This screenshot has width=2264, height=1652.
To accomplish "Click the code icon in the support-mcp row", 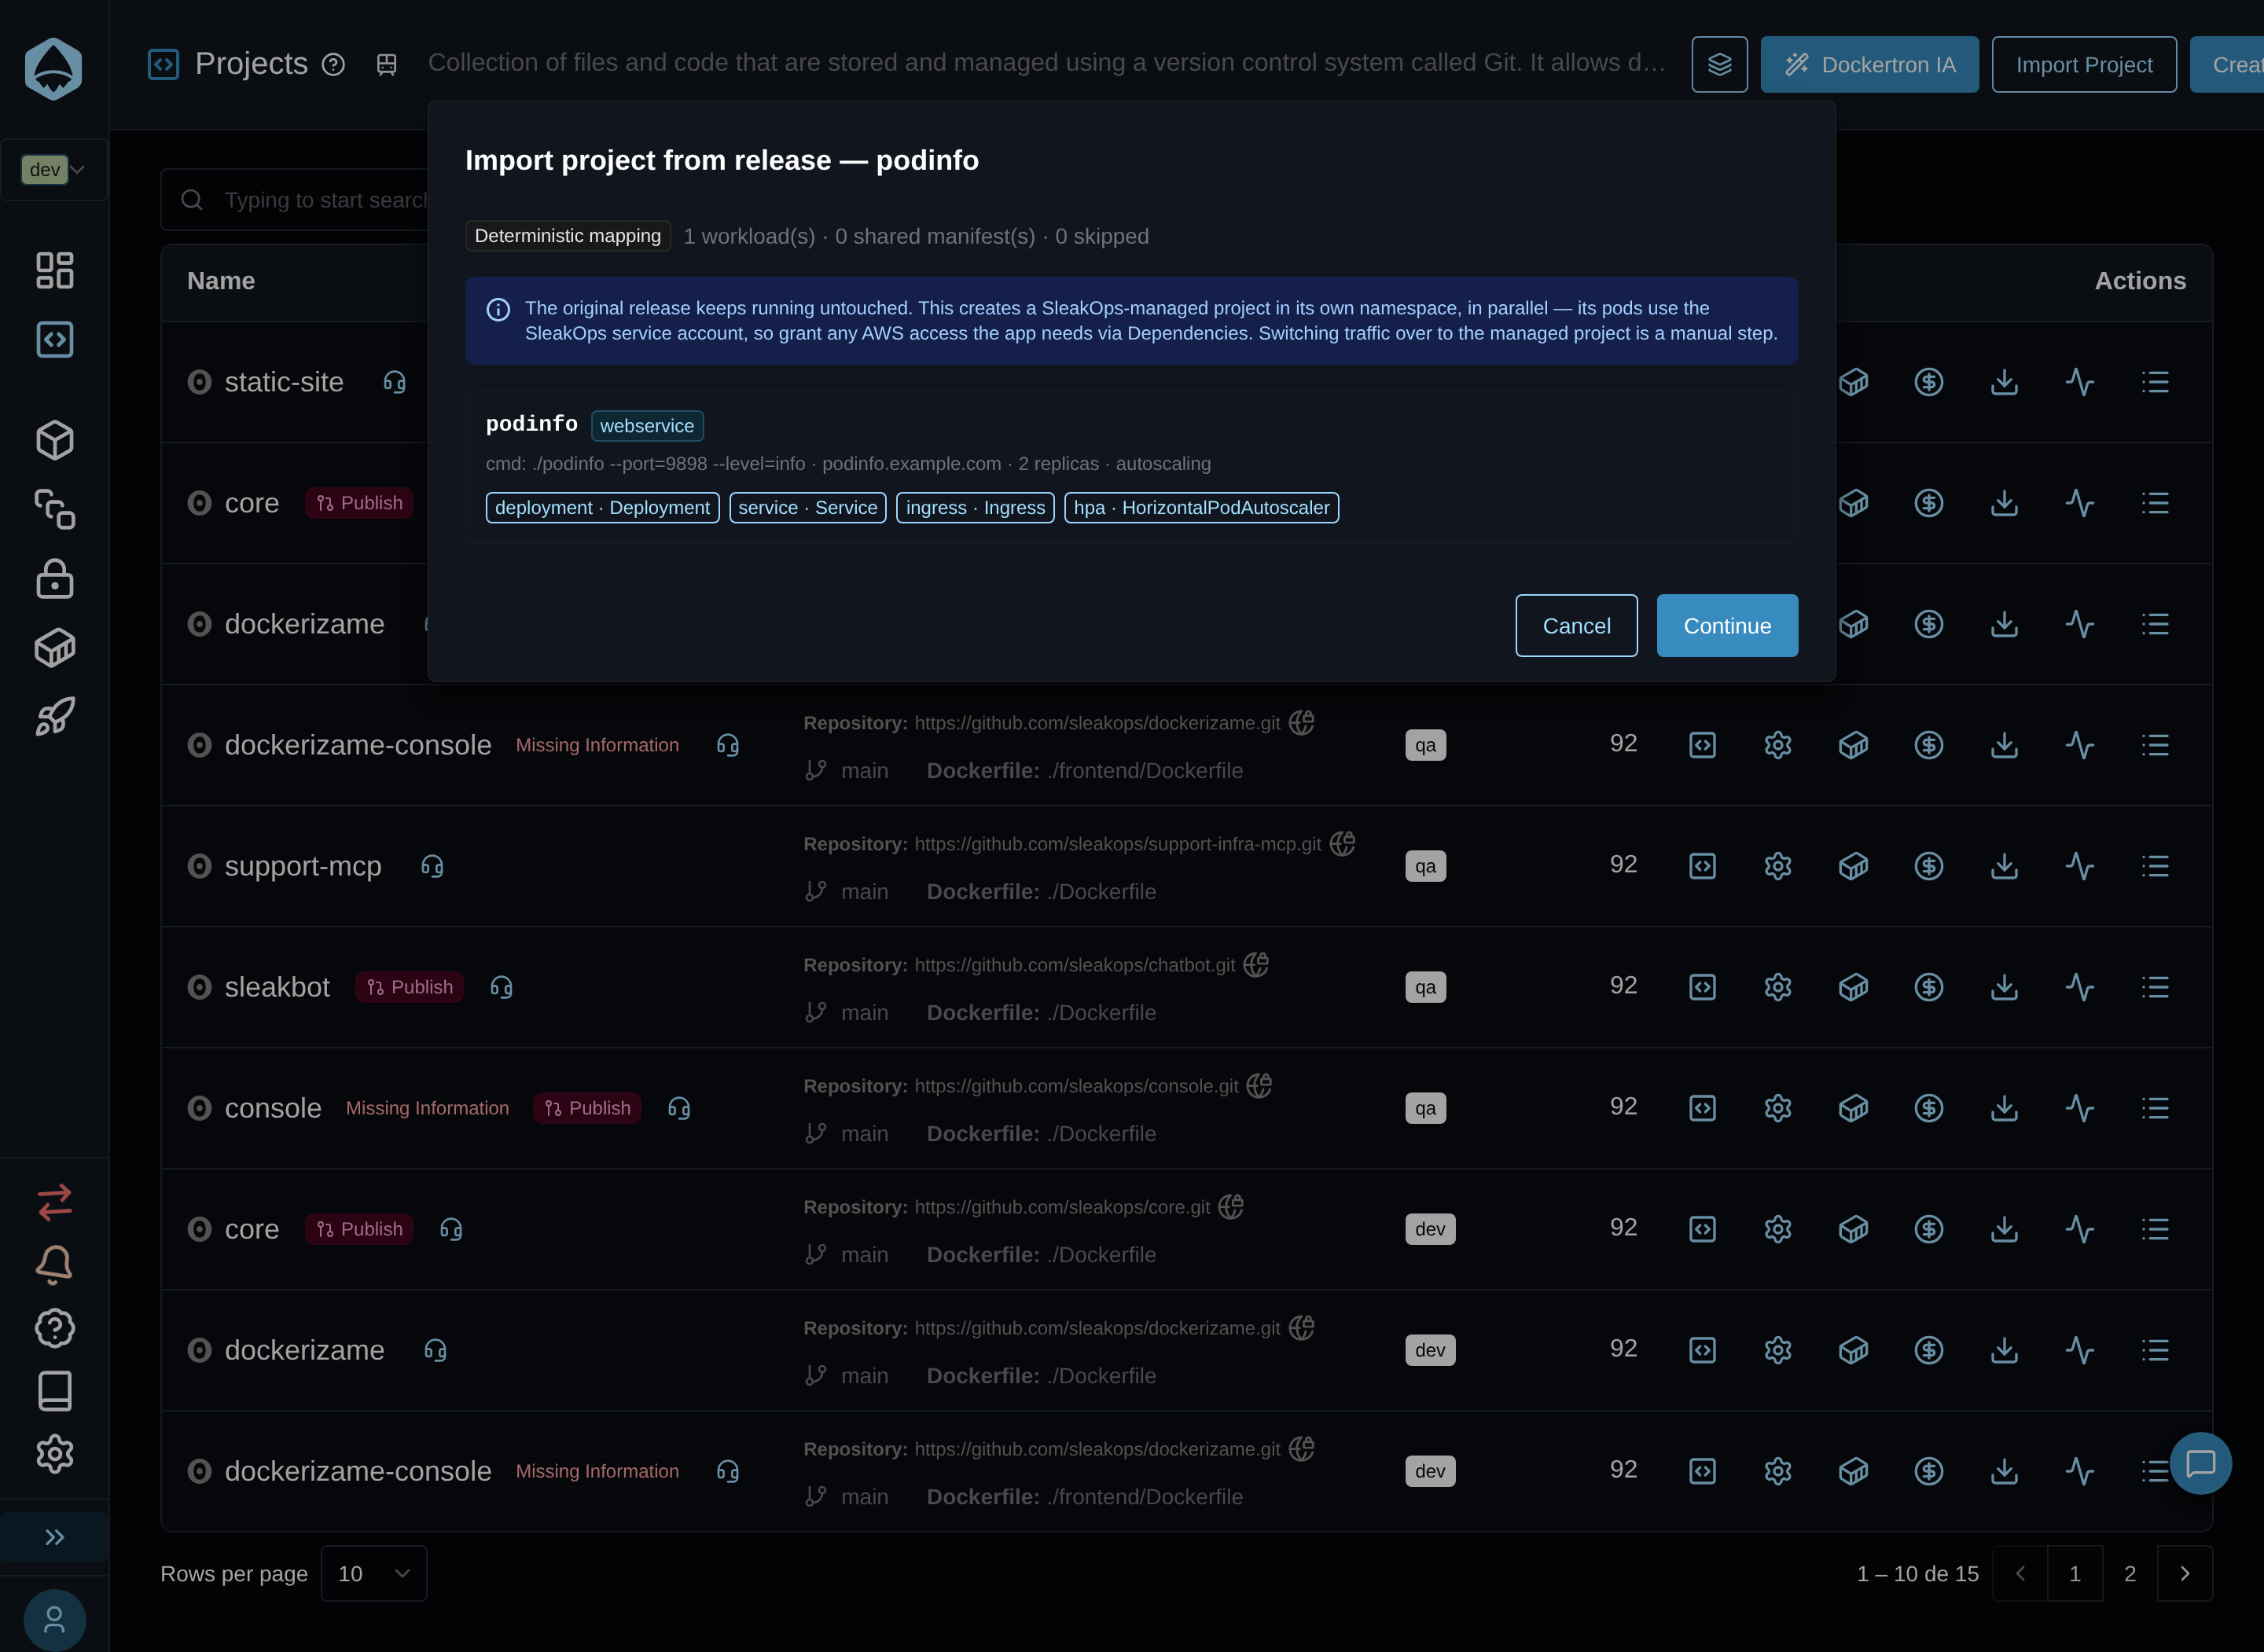I will 1702,866.
